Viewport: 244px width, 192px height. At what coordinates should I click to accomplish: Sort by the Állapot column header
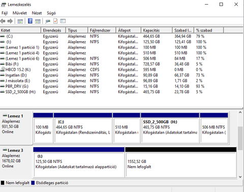129,31
